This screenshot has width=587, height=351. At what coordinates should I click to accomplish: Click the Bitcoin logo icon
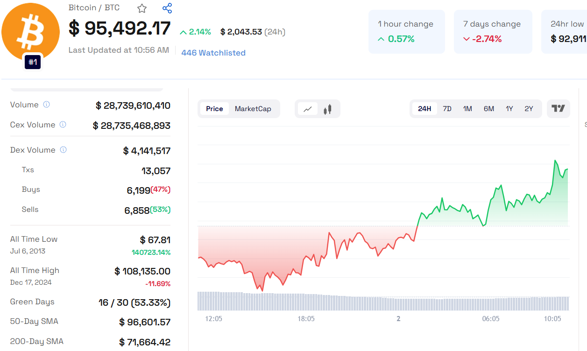[30, 32]
